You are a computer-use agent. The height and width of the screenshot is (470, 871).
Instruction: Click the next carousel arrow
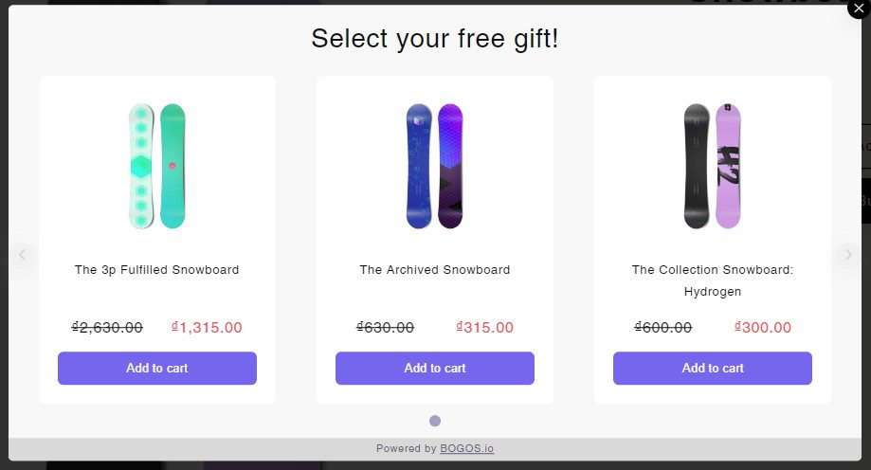coord(847,254)
